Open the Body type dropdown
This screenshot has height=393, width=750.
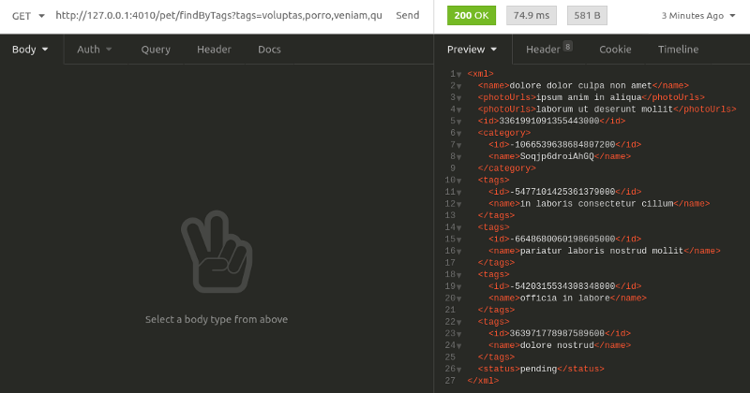[30, 50]
